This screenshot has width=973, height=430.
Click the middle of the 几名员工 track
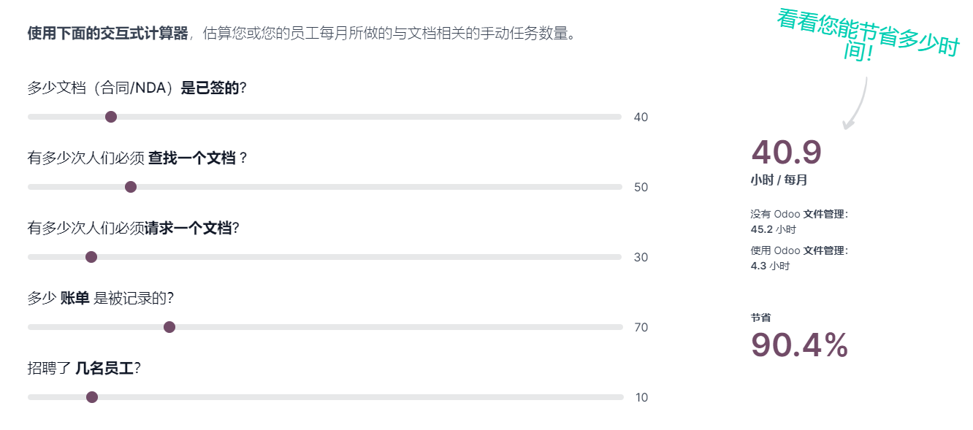[x=325, y=397]
